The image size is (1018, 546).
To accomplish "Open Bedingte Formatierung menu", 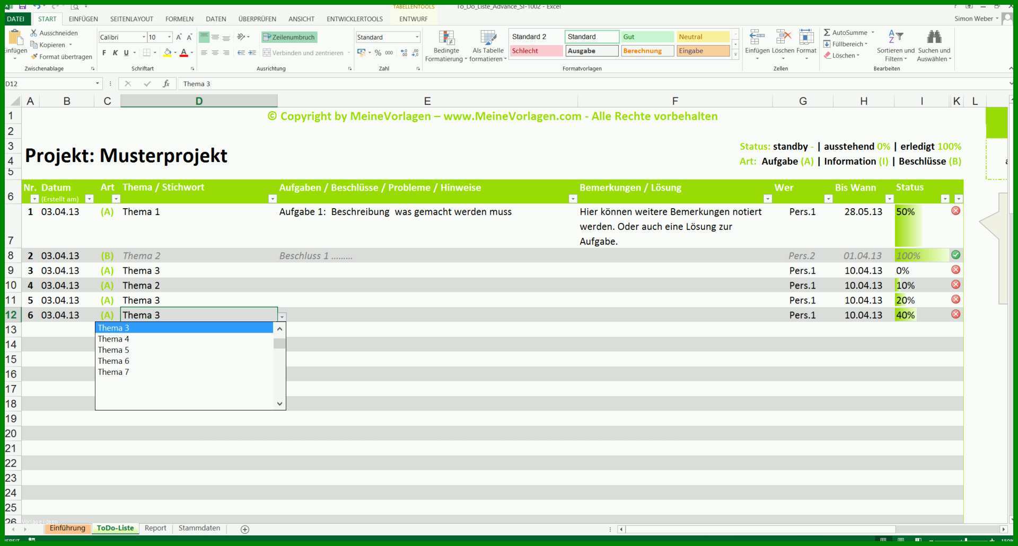I will 446,47.
